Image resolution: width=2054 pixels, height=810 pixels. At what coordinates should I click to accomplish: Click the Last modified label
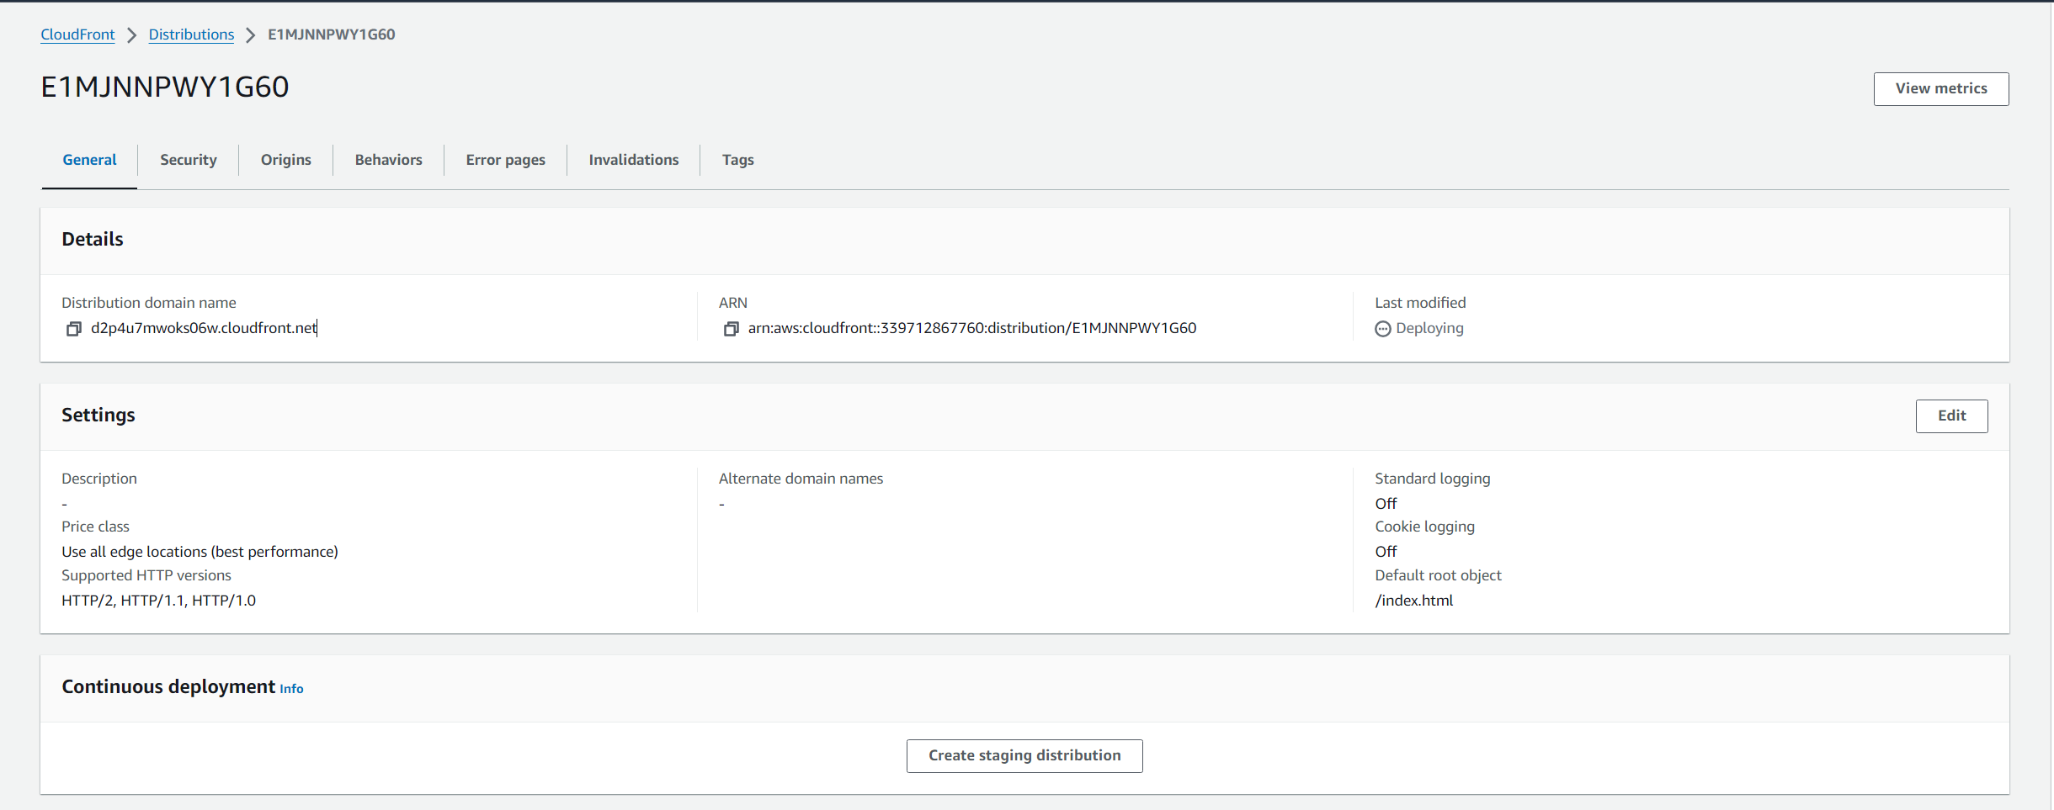click(1420, 303)
